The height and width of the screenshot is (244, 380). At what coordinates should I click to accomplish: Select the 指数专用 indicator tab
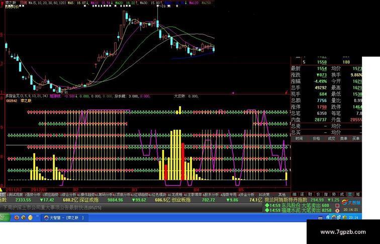[x=228, y=194]
